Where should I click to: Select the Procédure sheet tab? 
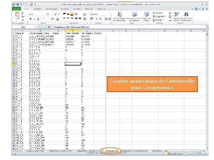point(157,151)
